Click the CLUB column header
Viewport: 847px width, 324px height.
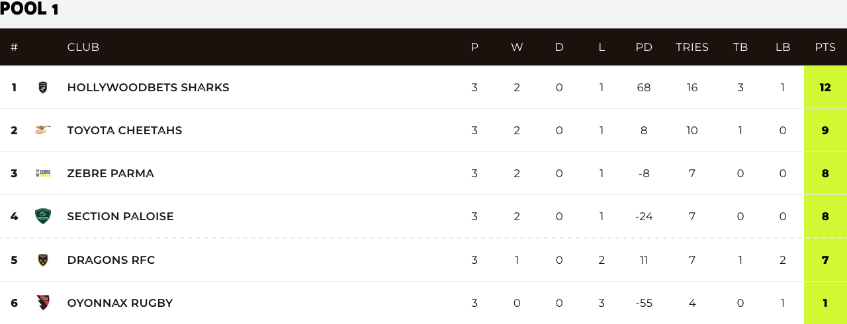point(83,48)
